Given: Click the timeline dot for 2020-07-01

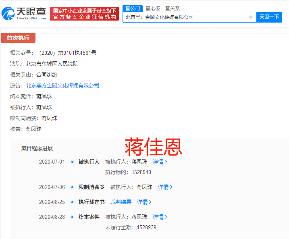Looking at the screenshot, I should point(72,162).
